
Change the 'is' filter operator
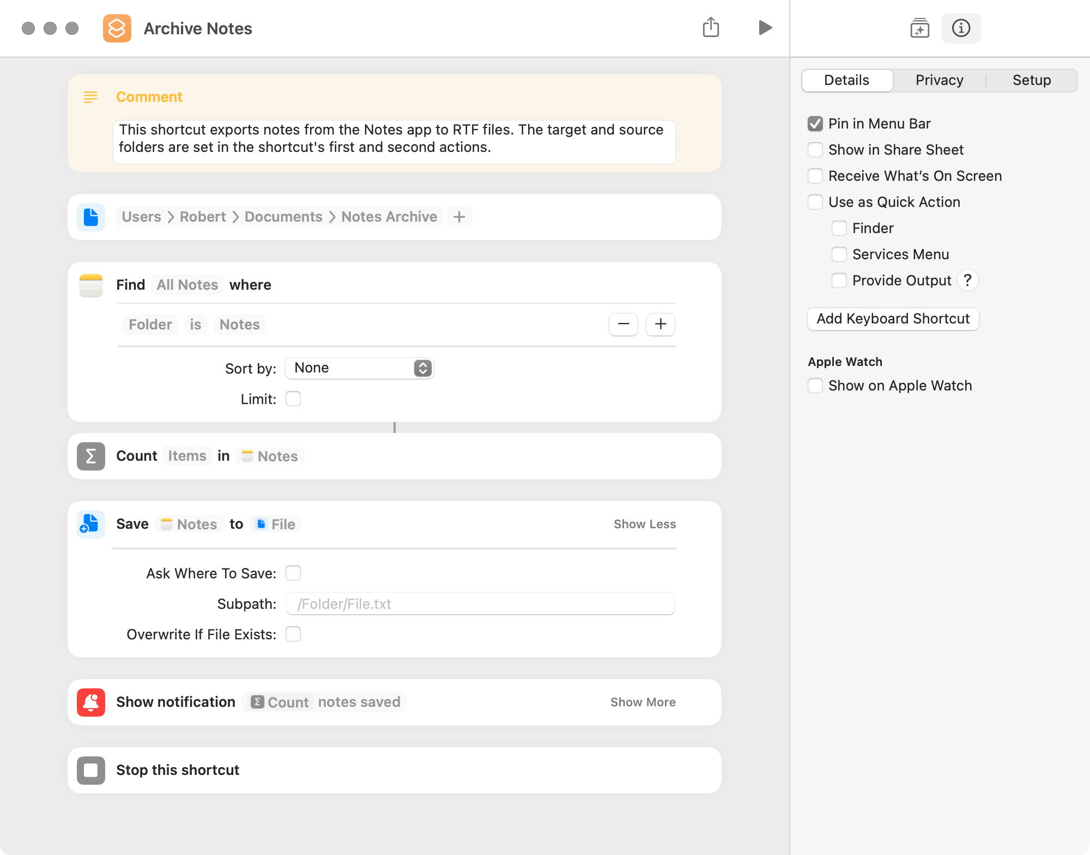pos(196,325)
